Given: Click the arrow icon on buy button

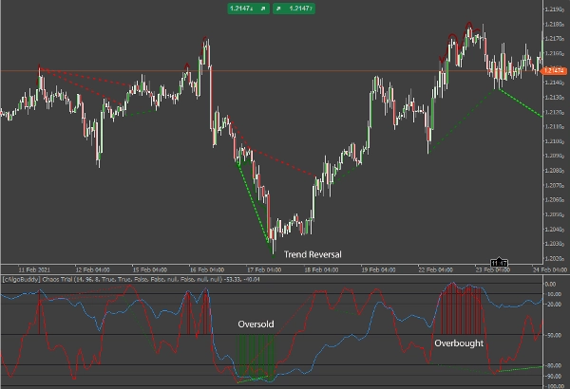Looking at the screenshot, I should click(x=279, y=9).
